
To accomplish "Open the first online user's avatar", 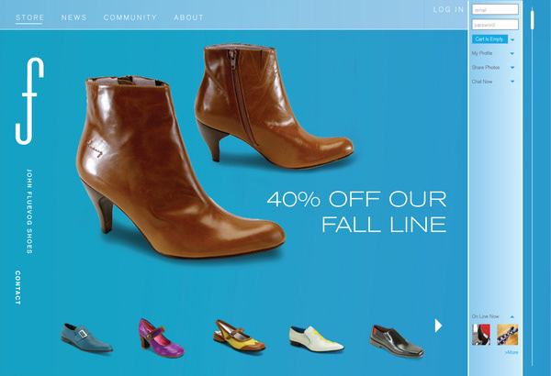I will coord(480,334).
